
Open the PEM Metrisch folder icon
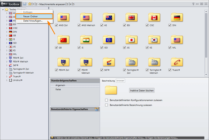(86, 62)
